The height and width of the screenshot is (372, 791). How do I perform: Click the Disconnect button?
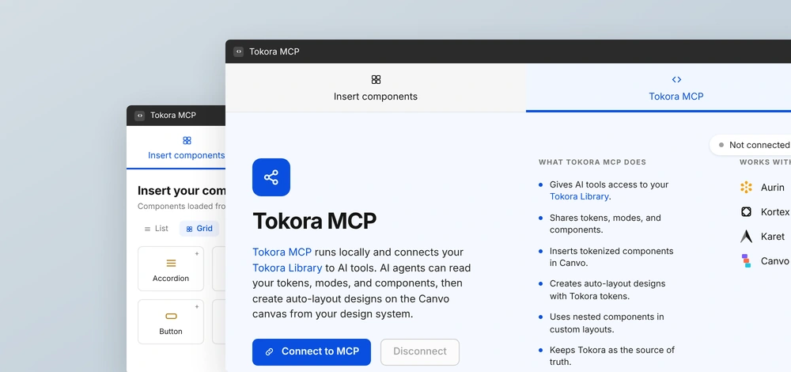tap(420, 351)
